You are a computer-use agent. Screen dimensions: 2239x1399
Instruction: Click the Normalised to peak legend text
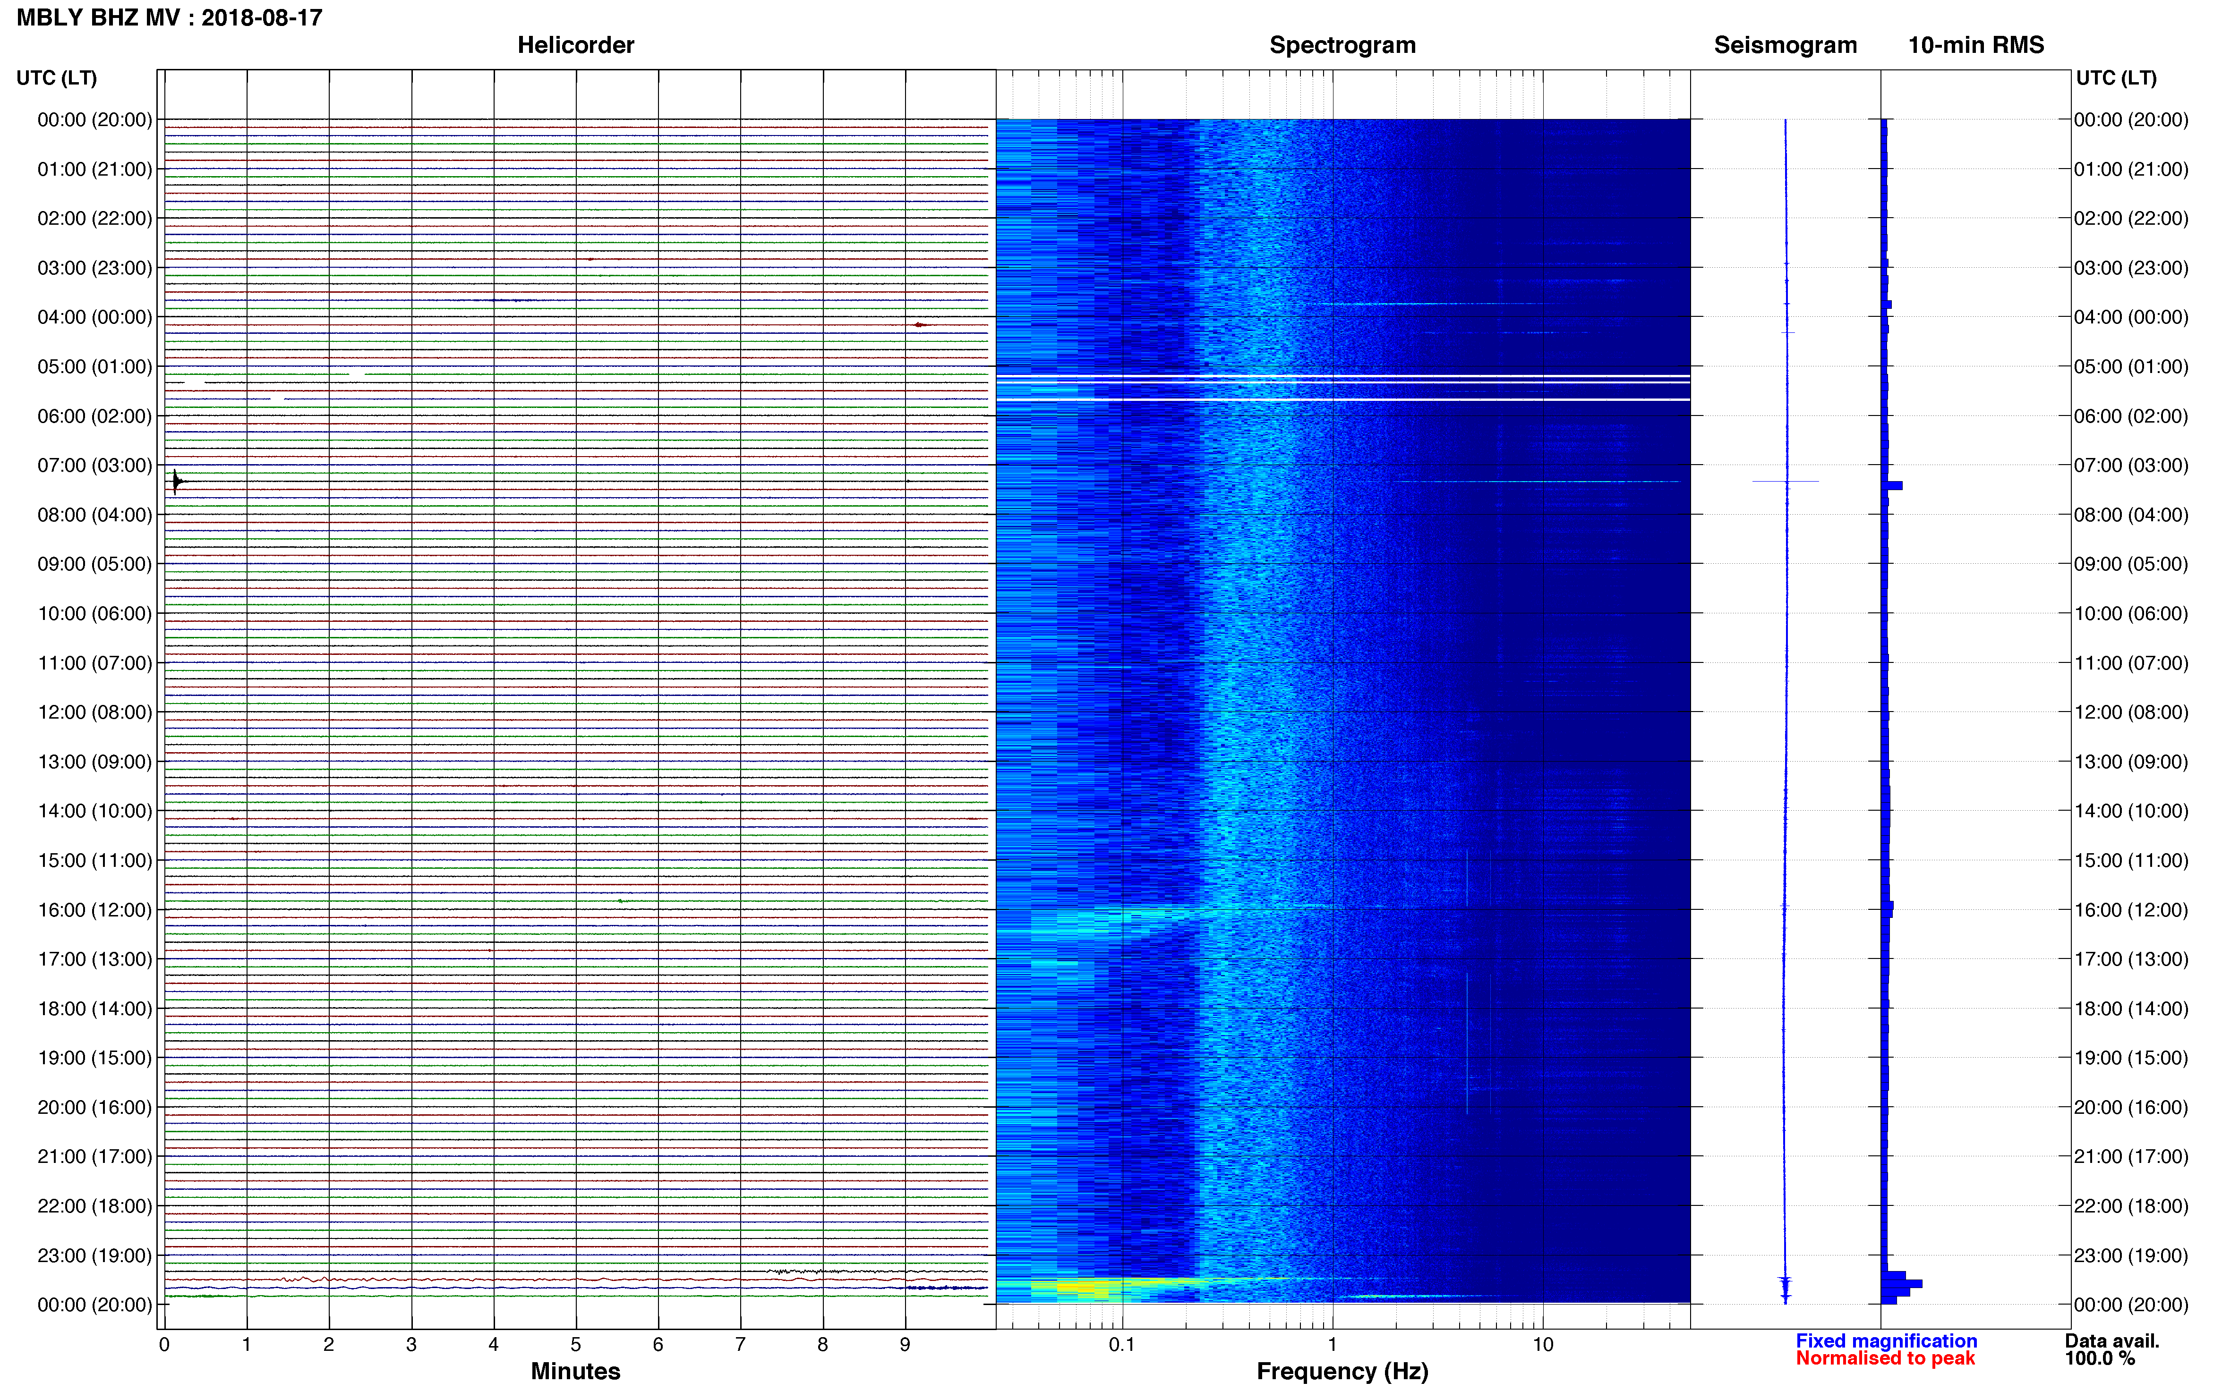pos(1885,1358)
